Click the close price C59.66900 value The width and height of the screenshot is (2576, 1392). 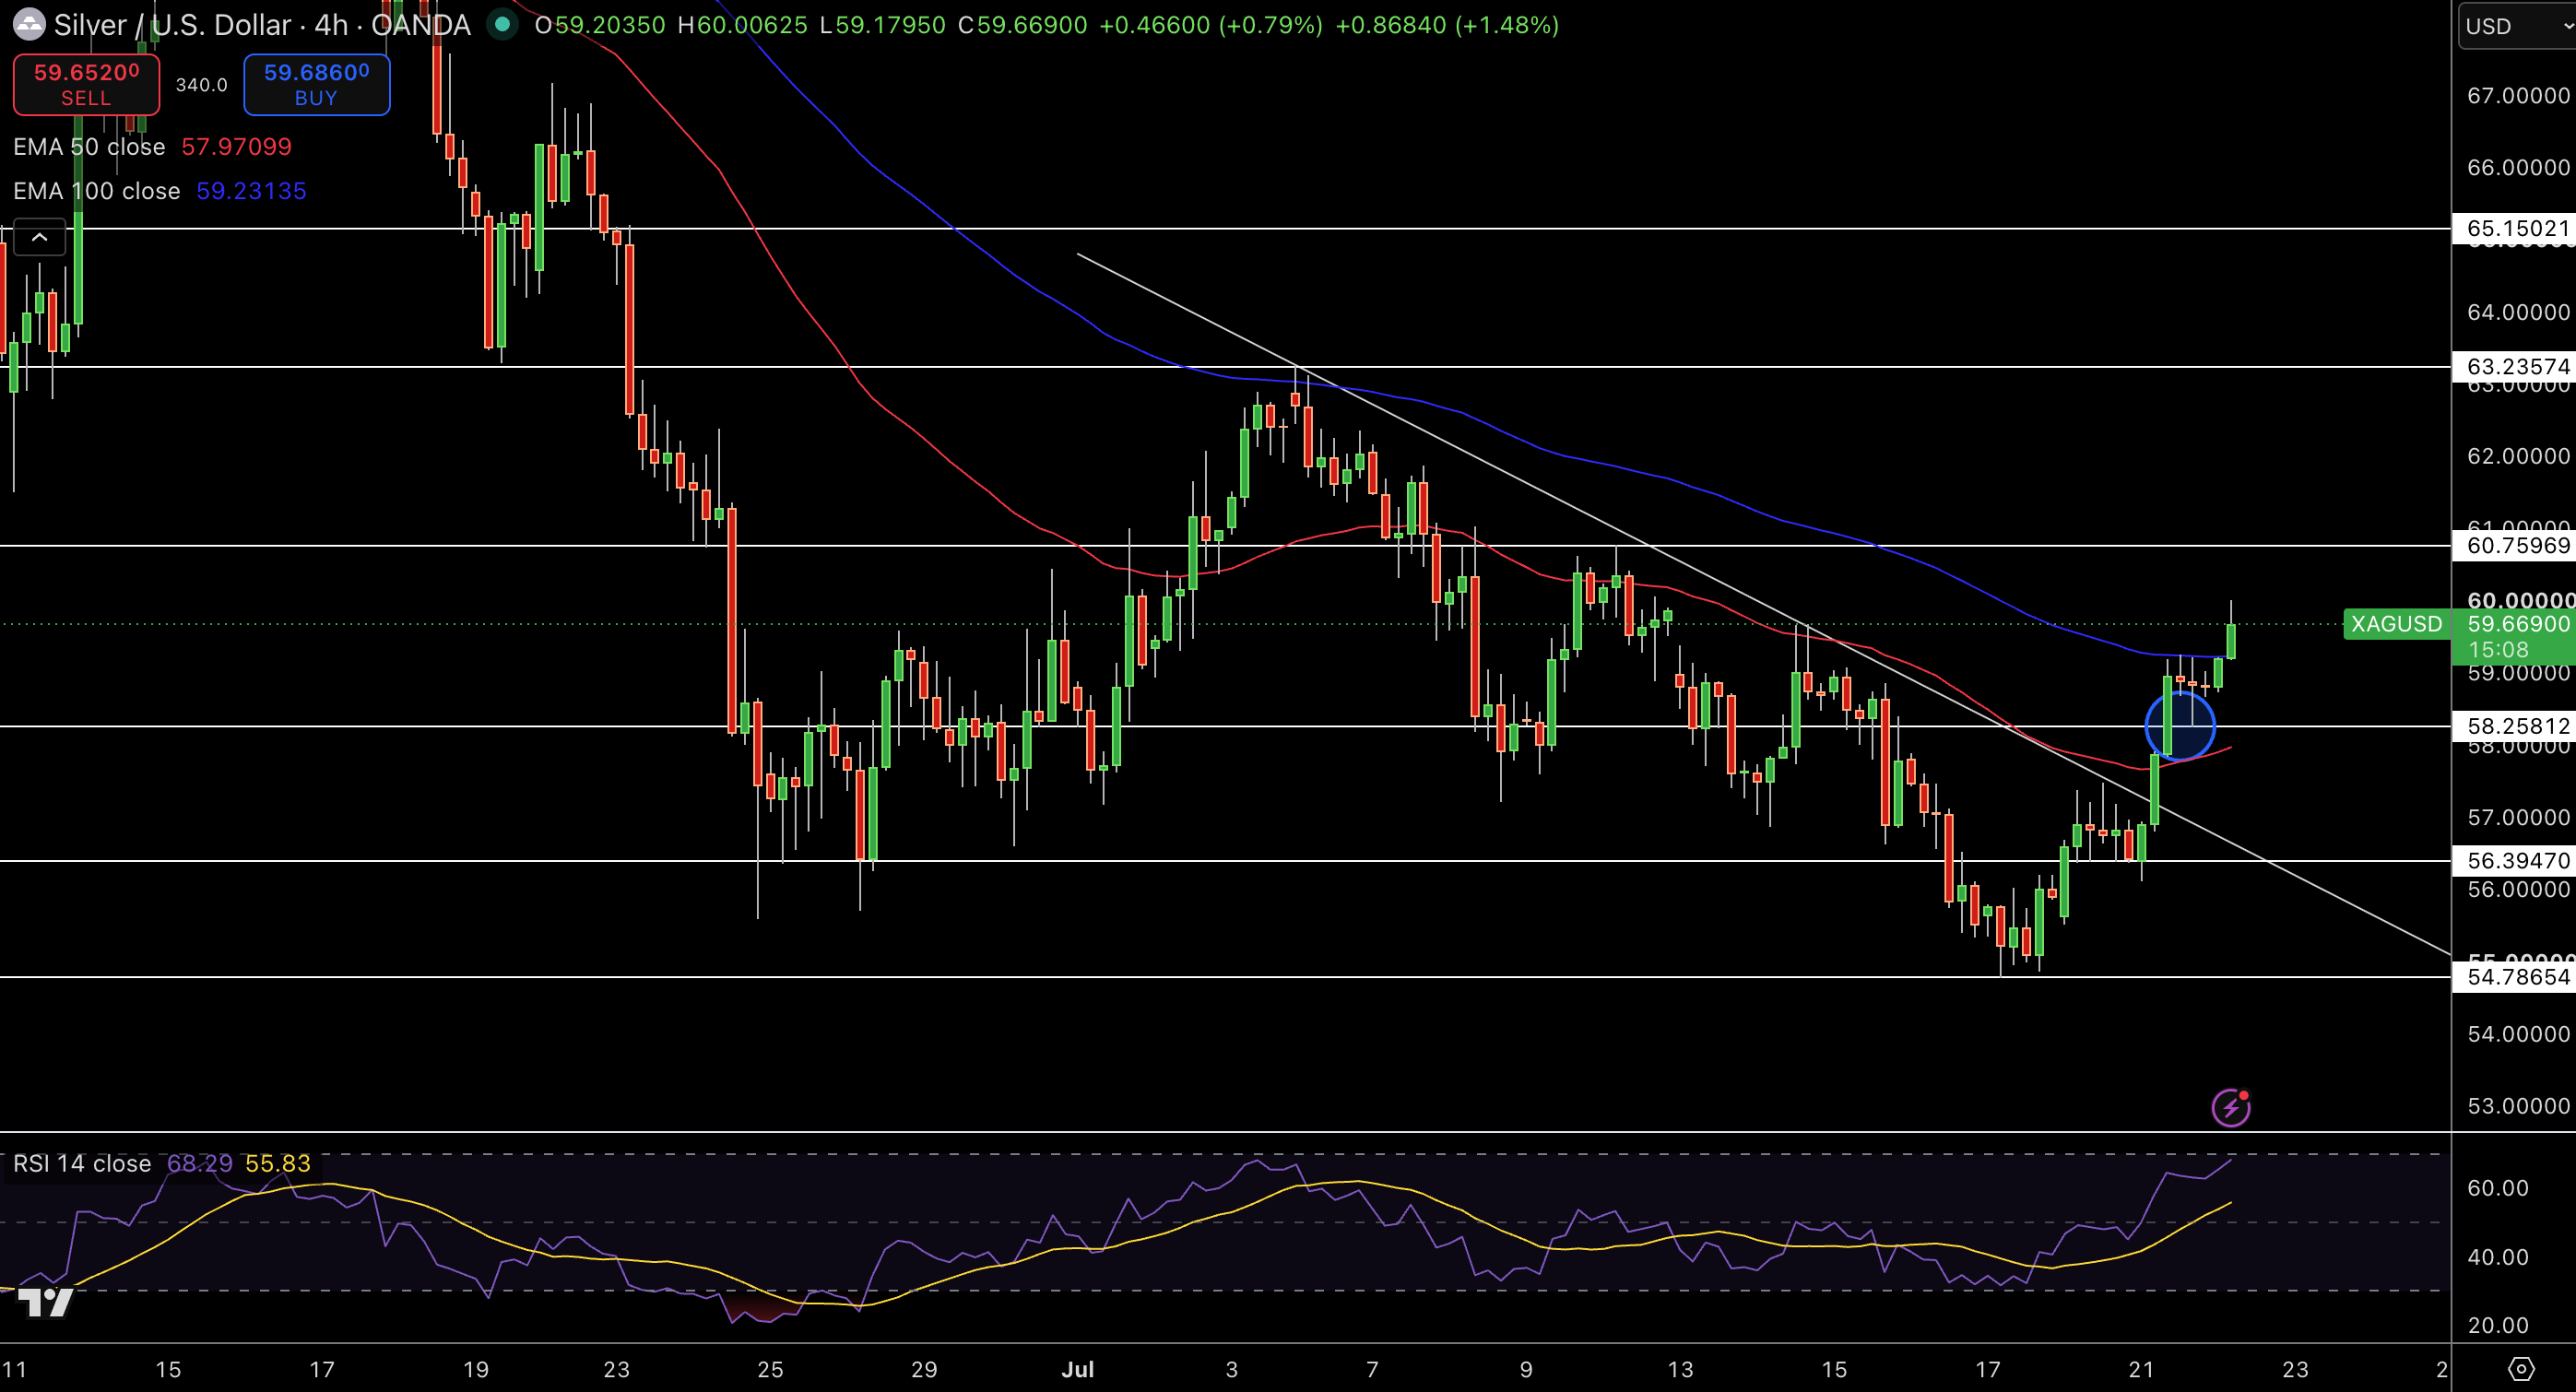click(x=1023, y=25)
